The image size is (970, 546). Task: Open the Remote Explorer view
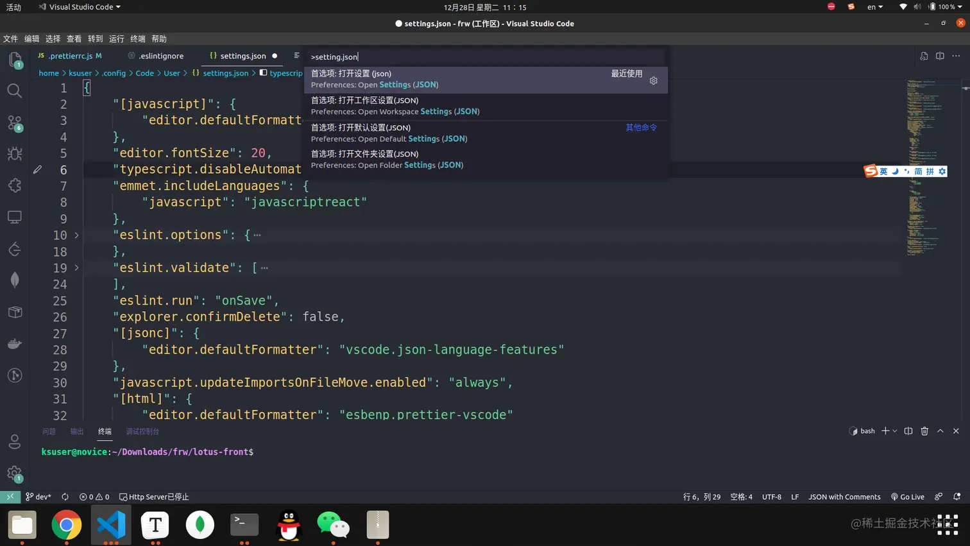point(14,218)
